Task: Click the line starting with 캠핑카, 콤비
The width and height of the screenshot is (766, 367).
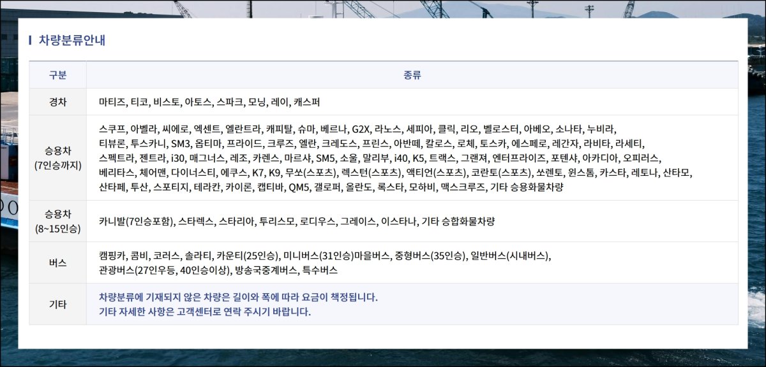Action: click(325, 255)
